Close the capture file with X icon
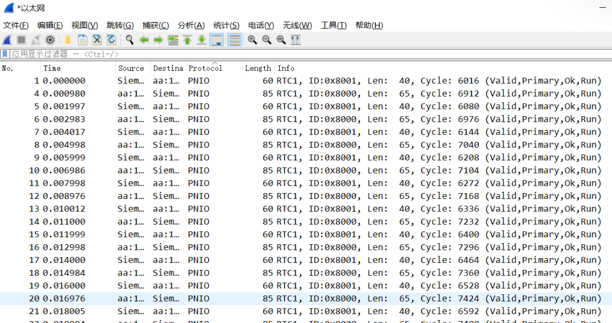Screen dimensions: 612x323 pyautogui.click(x=97, y=40)
